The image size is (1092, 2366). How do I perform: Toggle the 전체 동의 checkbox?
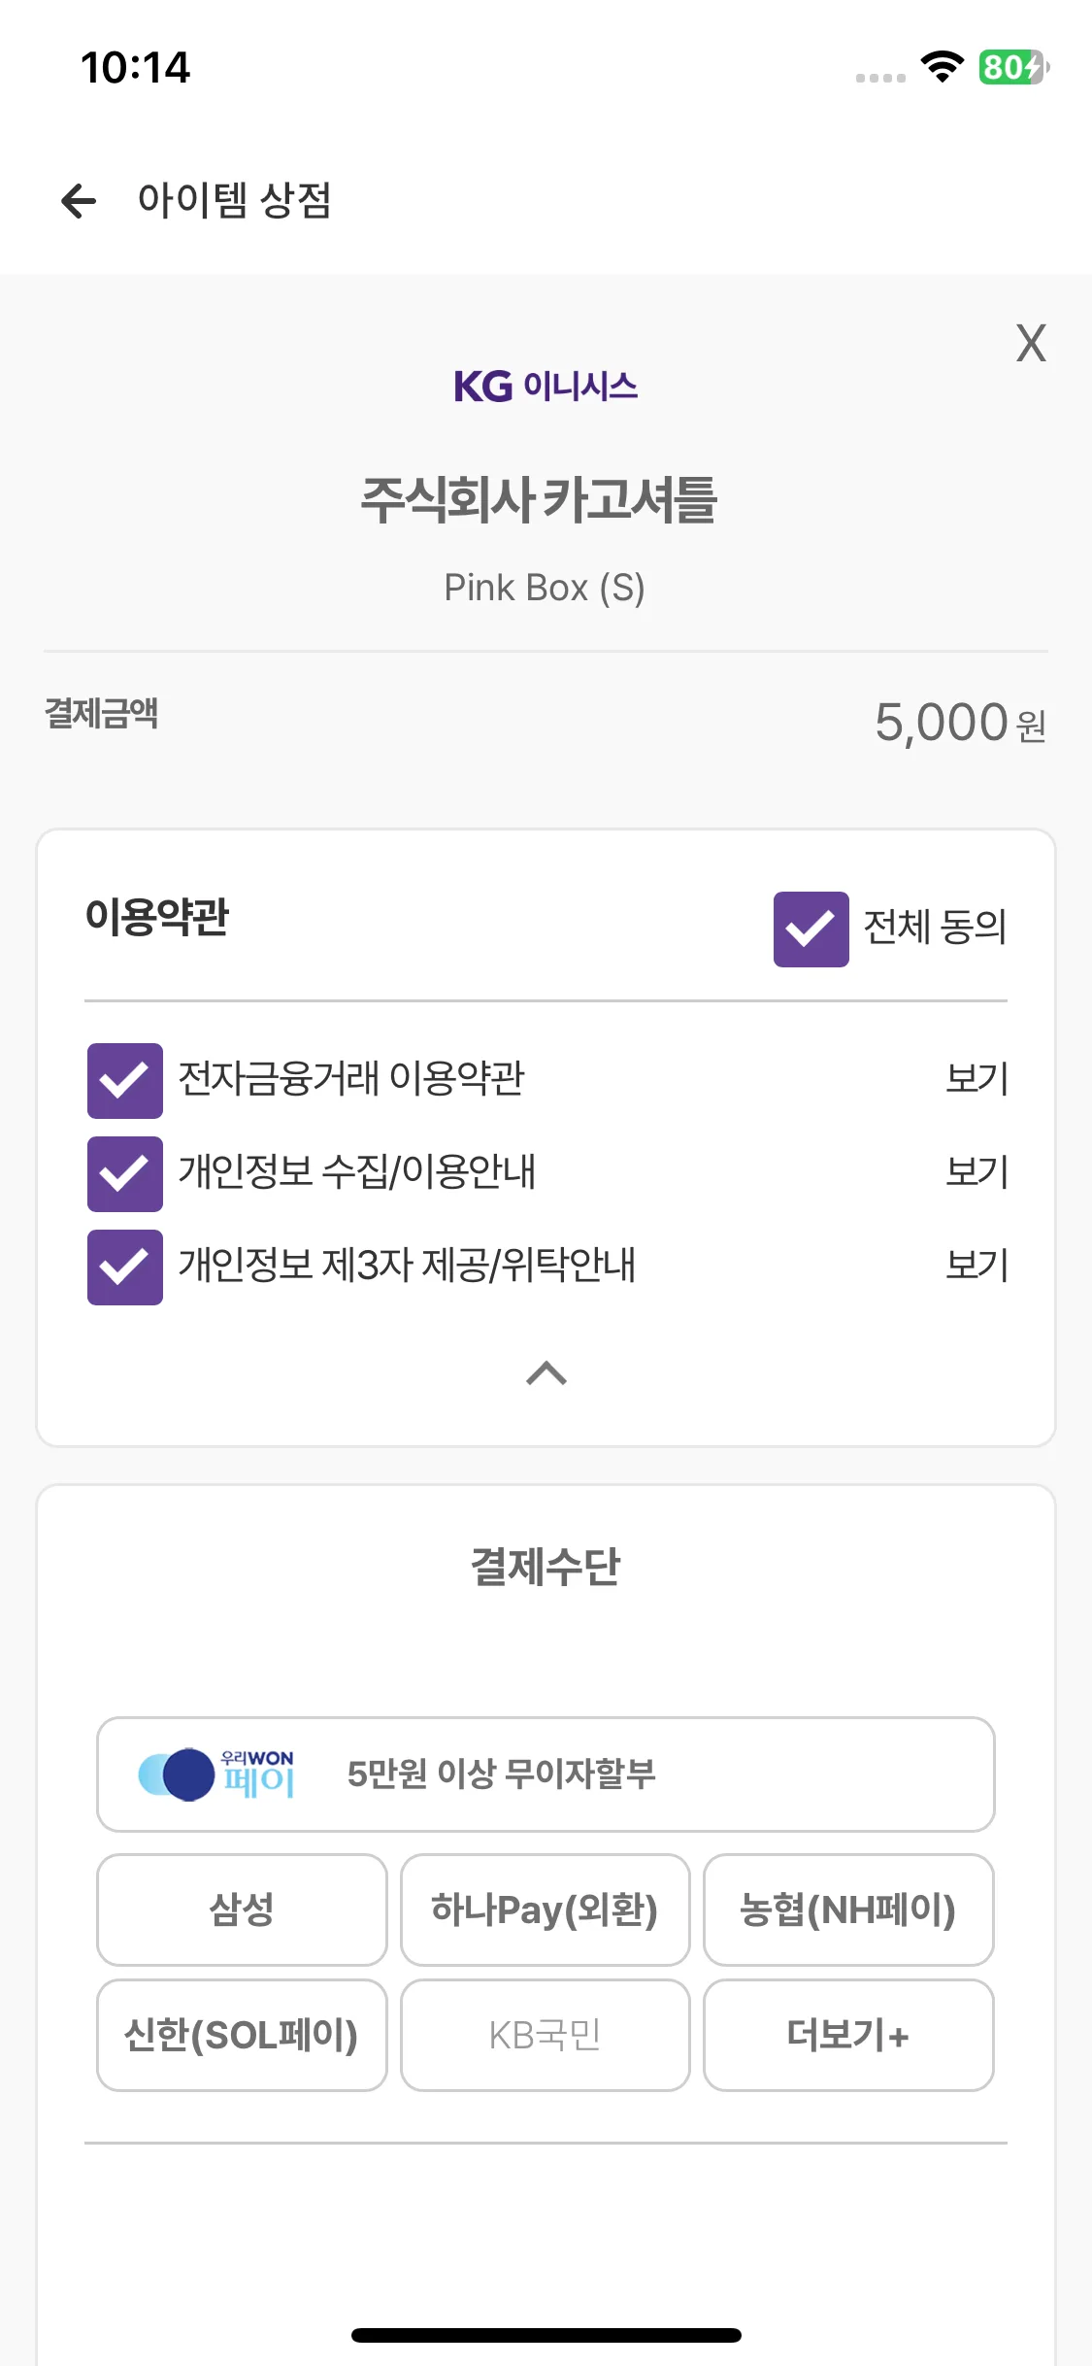coord(811,929)
